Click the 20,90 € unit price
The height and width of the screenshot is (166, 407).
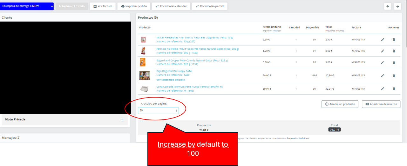[x=267, y=75]
